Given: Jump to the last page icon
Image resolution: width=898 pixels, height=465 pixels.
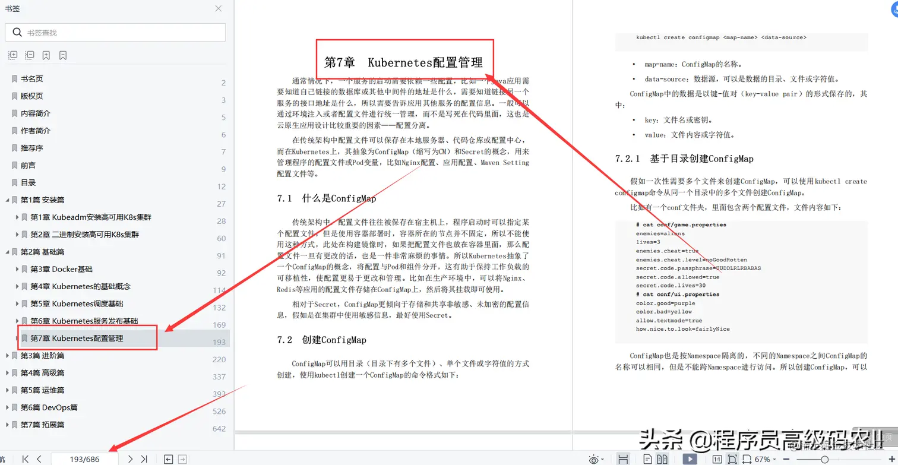Looking at the screenshot, I should point(144,458).
